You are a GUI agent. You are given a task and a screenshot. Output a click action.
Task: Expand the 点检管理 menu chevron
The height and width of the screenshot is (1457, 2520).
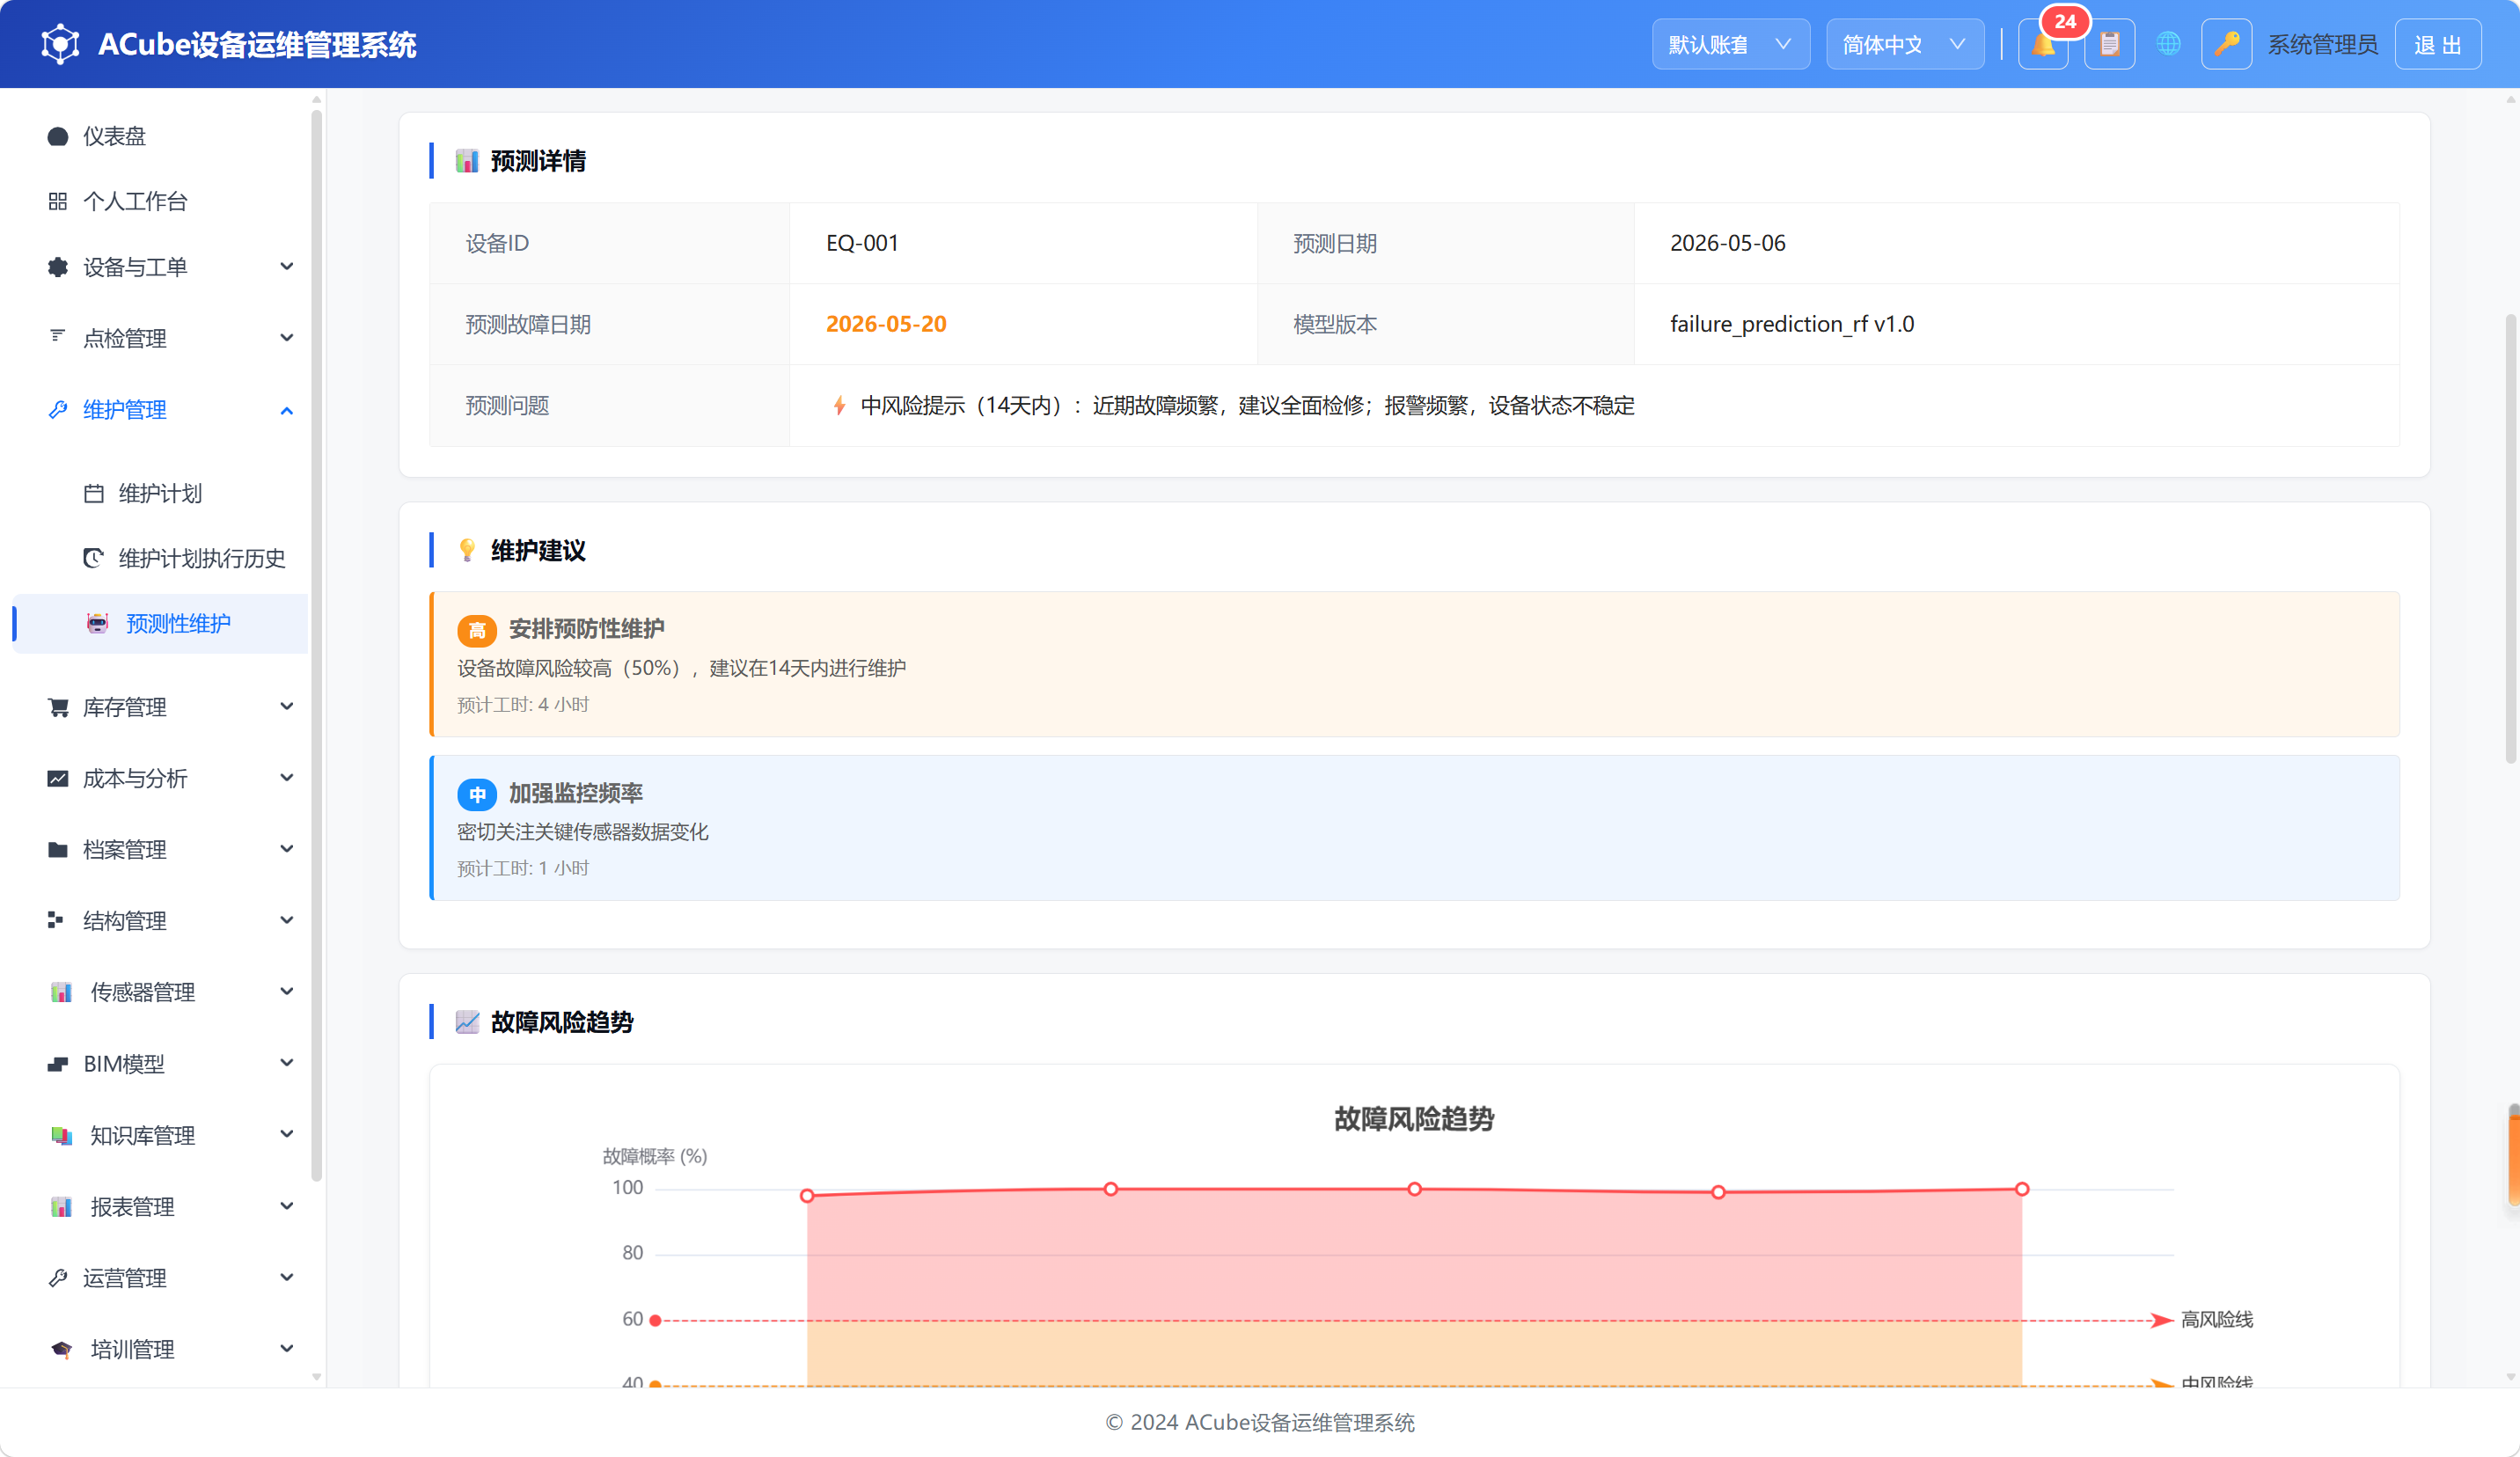coord(287,338)
